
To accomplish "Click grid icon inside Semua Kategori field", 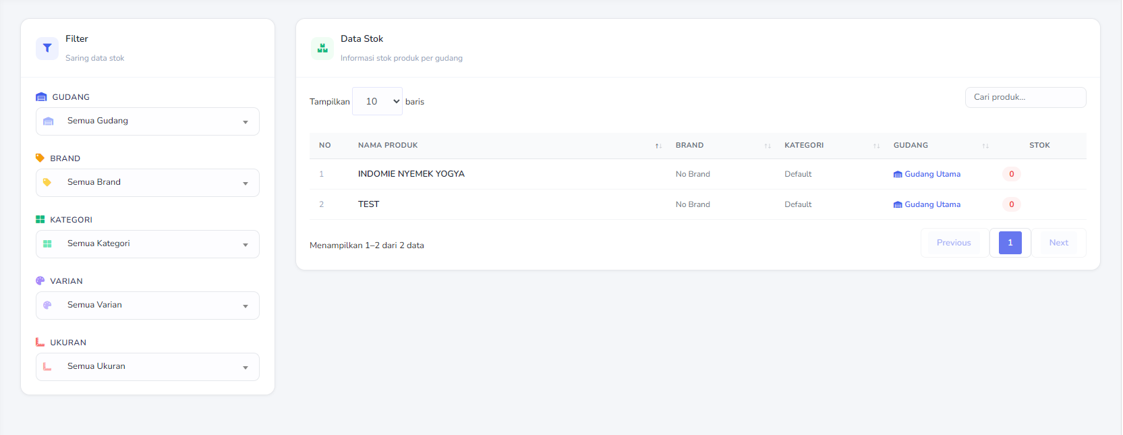I will pyautogui.click(x=47, y=243).
